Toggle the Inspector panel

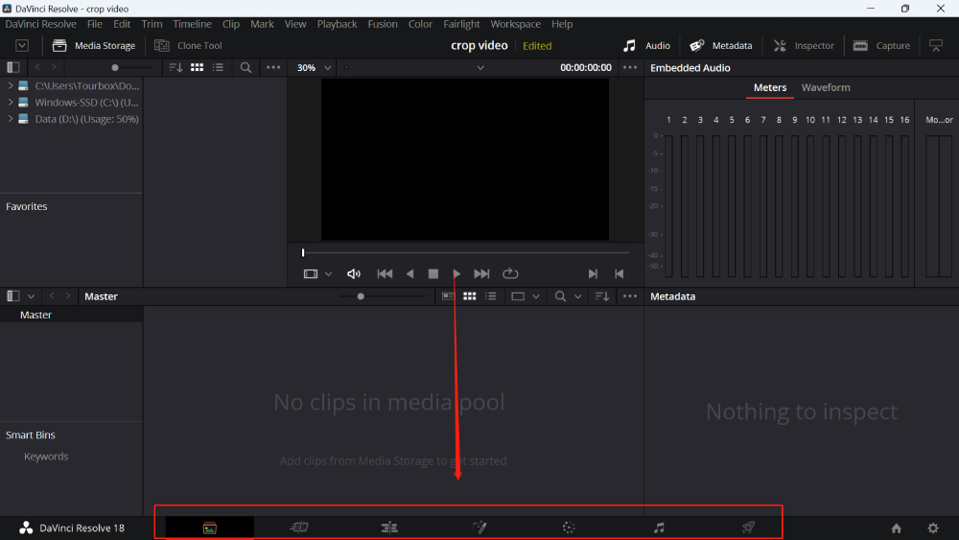pyautogui.click(x=804, y=45)
